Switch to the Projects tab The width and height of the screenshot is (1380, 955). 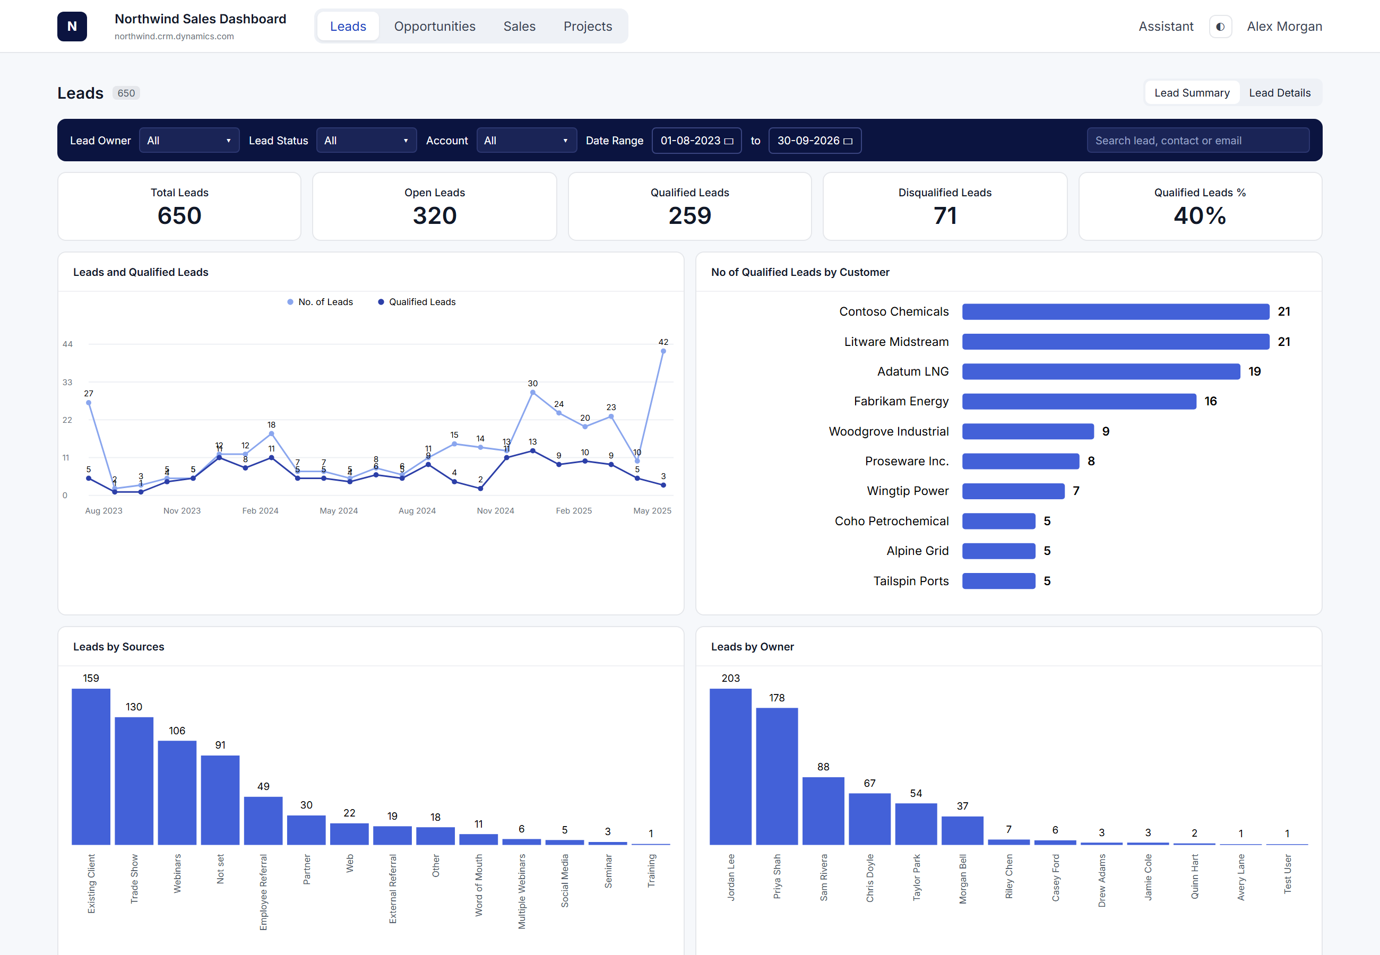coord(588,27)
